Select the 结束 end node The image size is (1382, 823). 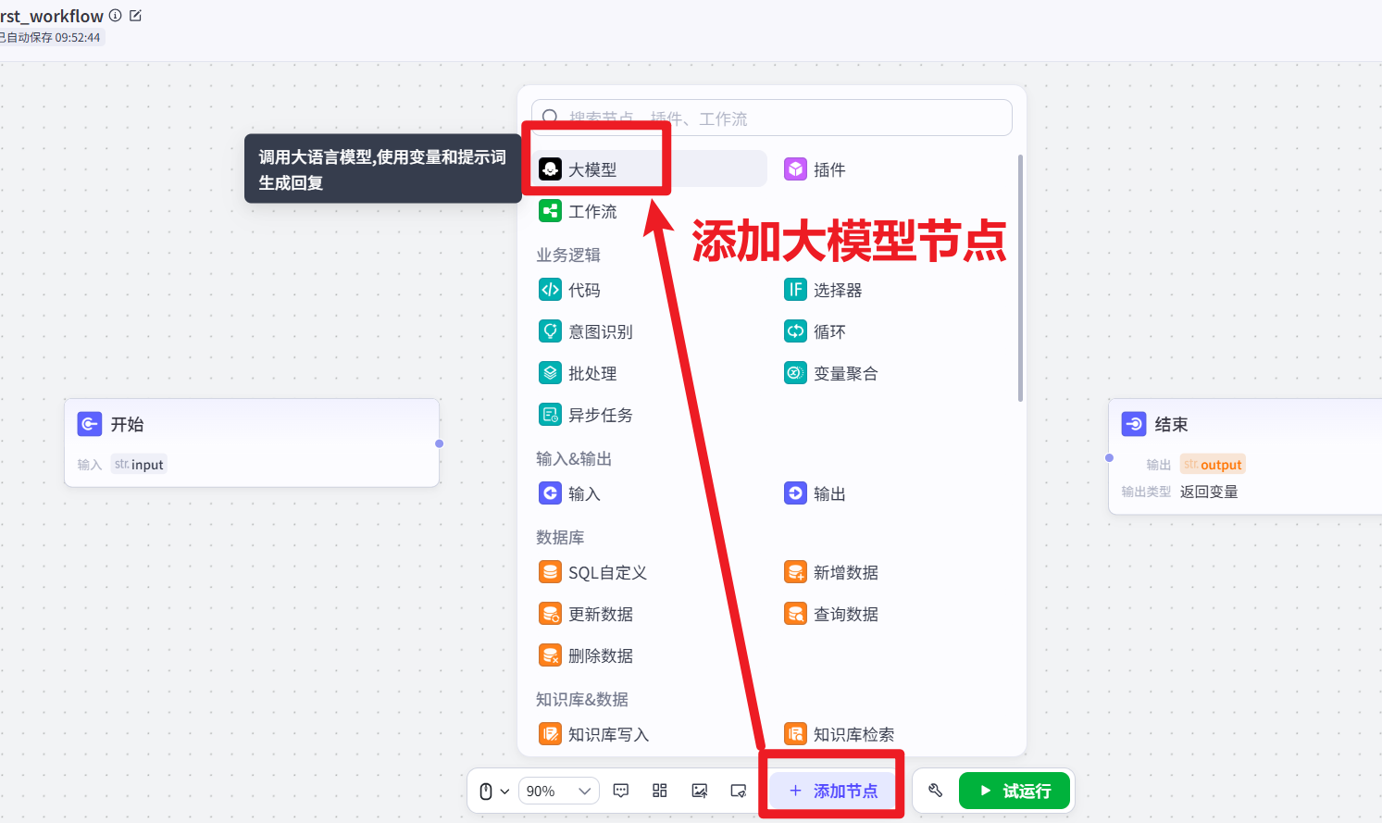pyautogui.click(x=1245, y=456)
